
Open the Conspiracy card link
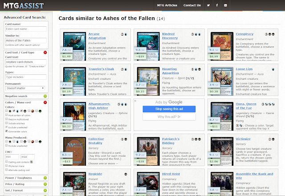tap(244, 34)
